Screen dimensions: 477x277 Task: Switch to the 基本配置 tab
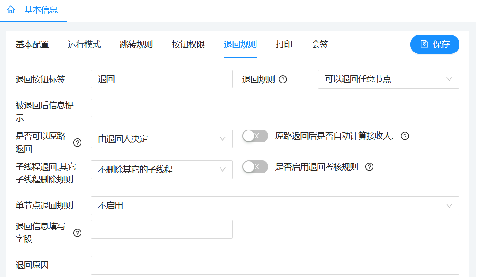pos(32,44)
